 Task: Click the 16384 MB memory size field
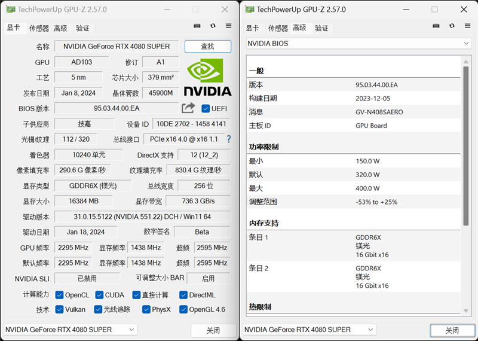click(84, 201)
